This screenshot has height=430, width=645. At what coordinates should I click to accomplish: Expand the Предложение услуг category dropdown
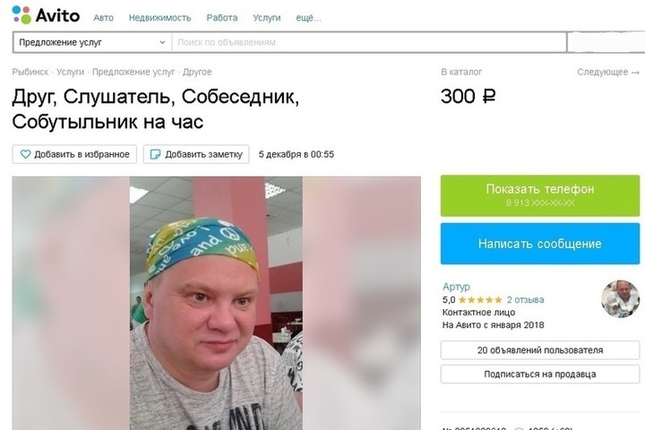click(x=92, y=42)
